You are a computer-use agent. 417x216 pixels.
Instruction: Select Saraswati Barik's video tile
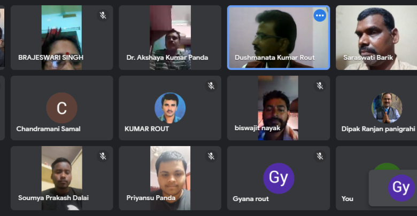pyautogui.click(x=376, y=38)
